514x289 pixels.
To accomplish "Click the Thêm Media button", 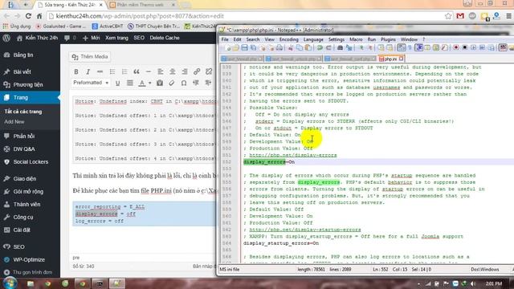I will tap(90, 57).
